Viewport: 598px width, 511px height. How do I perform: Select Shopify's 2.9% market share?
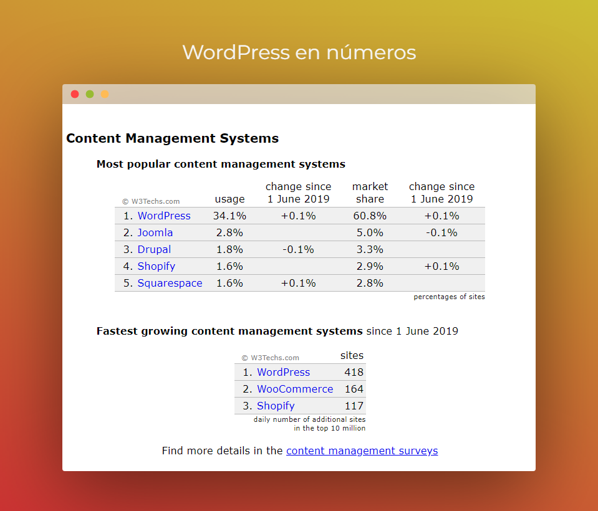pyautogui.click(x=370, y=266)
